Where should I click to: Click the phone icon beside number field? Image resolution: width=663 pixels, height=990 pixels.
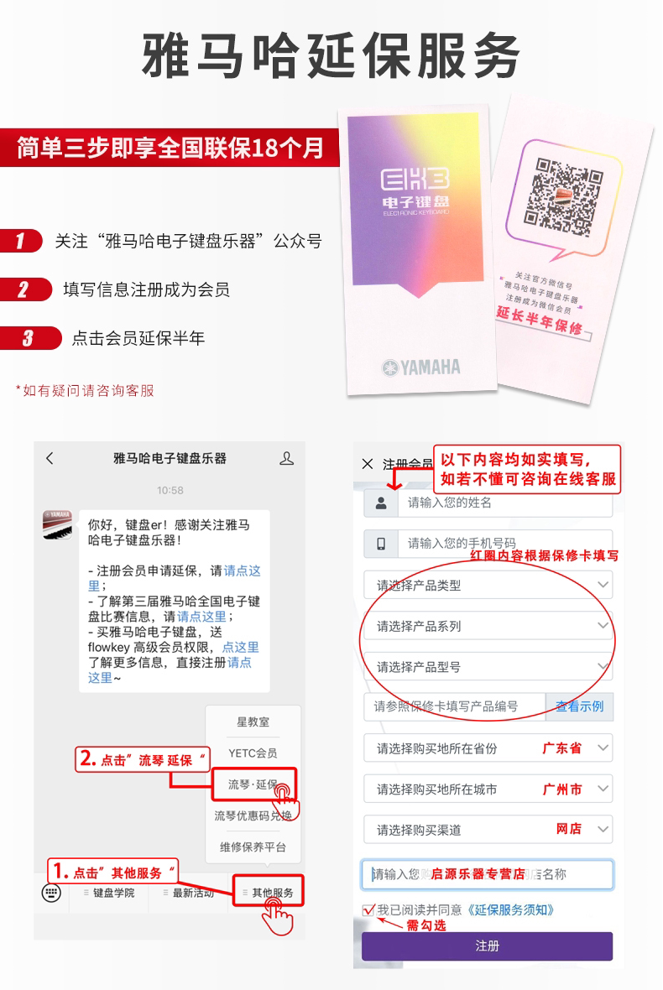point(381,544)
